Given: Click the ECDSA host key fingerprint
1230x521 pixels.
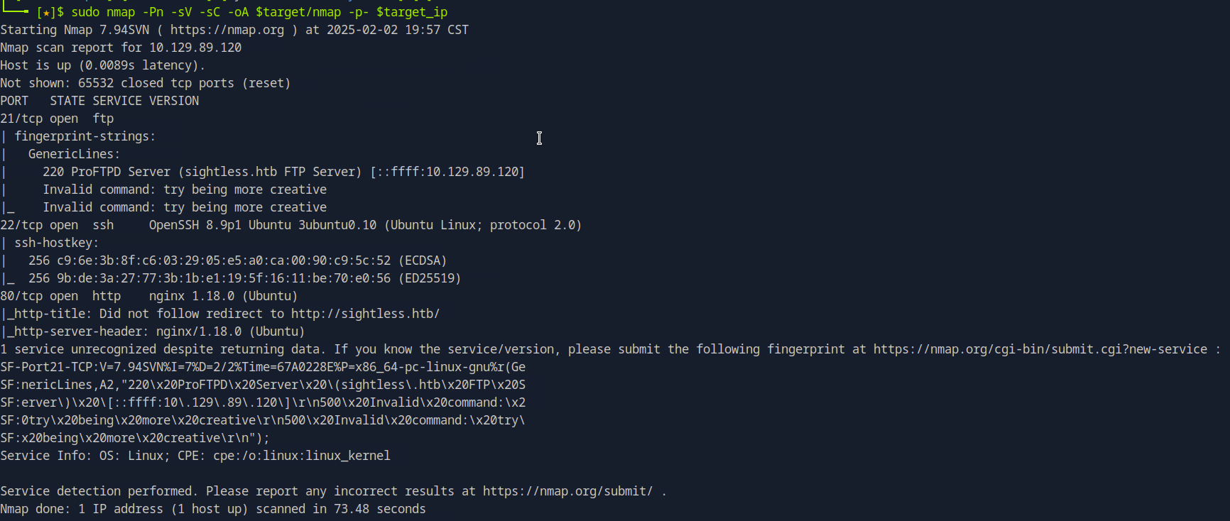Looking at the screenshot, I should 224,260.
